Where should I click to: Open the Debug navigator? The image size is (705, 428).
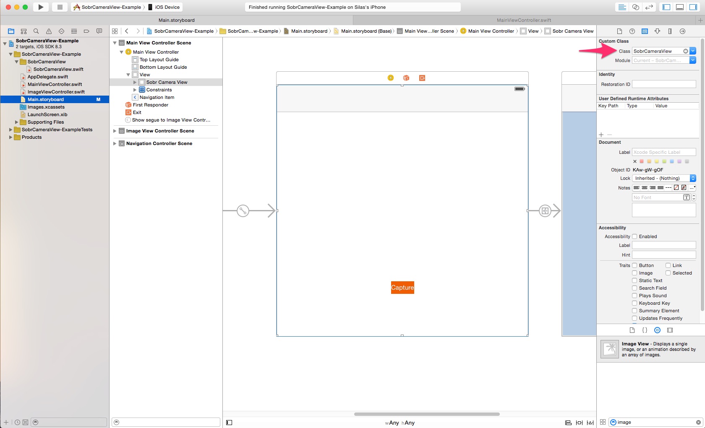coord(74,31)
